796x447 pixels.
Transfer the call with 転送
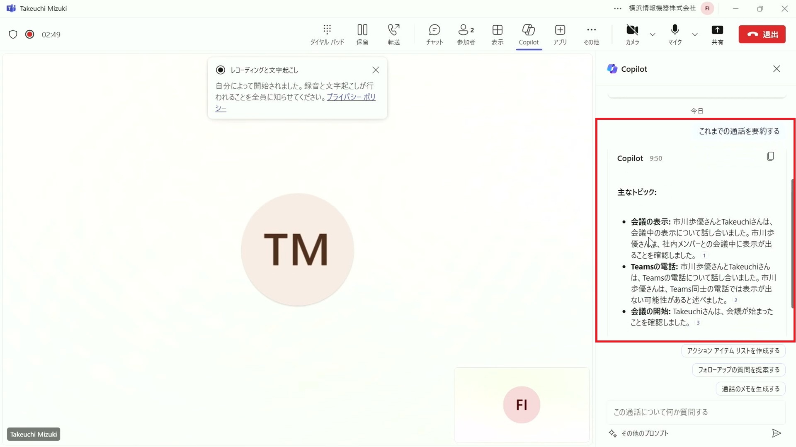[x=394, y=34]
